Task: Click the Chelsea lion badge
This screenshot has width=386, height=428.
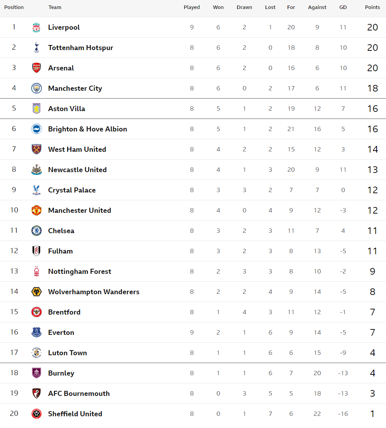Action: pos(36,231)
